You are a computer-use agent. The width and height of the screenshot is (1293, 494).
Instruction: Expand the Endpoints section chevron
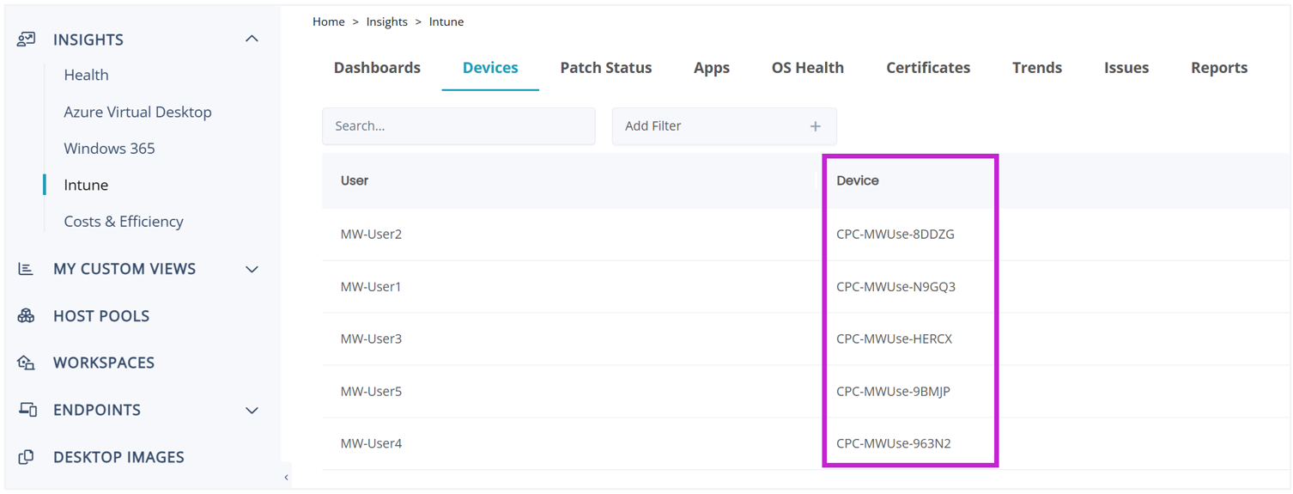252,410
